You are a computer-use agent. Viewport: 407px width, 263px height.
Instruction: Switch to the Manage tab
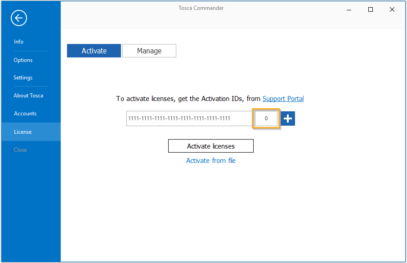pos(149,51)
